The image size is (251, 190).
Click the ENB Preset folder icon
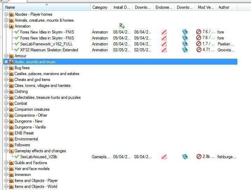[11, 133]
